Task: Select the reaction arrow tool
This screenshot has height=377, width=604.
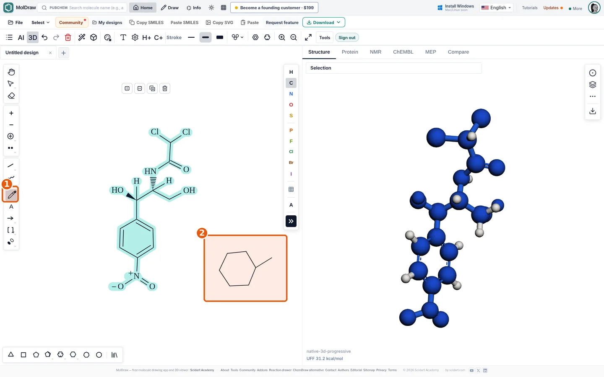Action: click(10, 218)
